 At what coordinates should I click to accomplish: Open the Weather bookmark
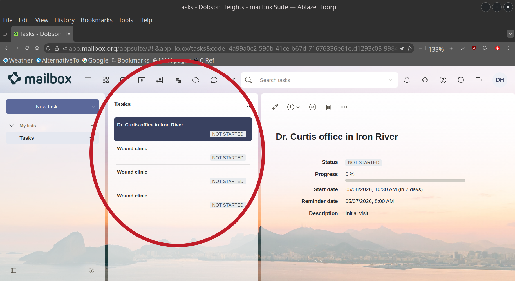click(x=18, y=60)
